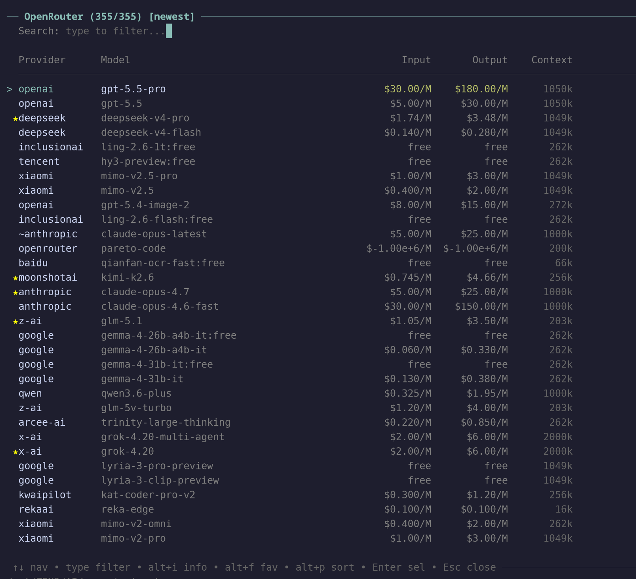This screenshot has height=579, width=636.
Task: Select baidu qianfan-ocr-fast:free row
Action: (296, 263)
